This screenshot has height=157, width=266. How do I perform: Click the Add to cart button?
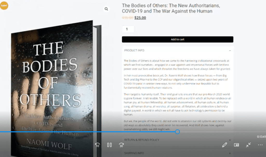177,39
